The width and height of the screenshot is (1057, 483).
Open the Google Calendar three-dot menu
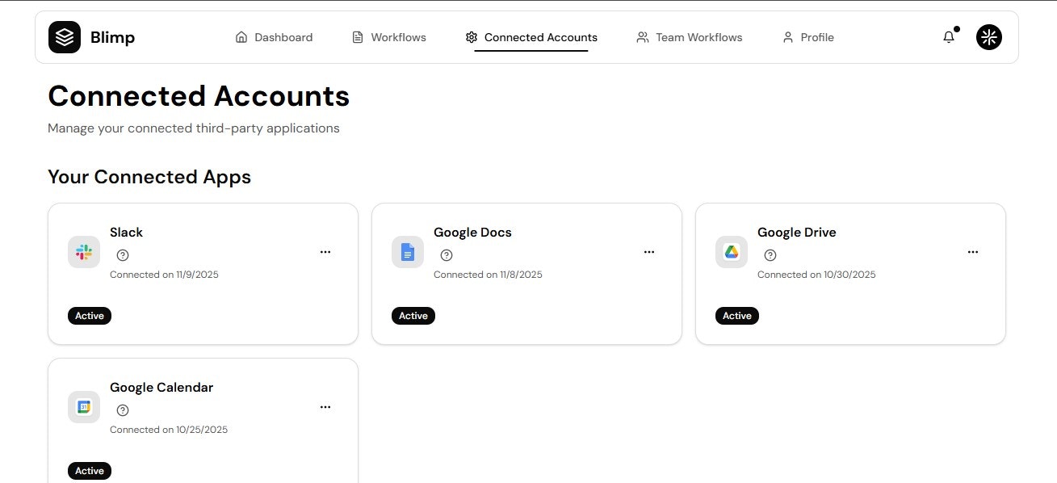click(x=325, y=407)
